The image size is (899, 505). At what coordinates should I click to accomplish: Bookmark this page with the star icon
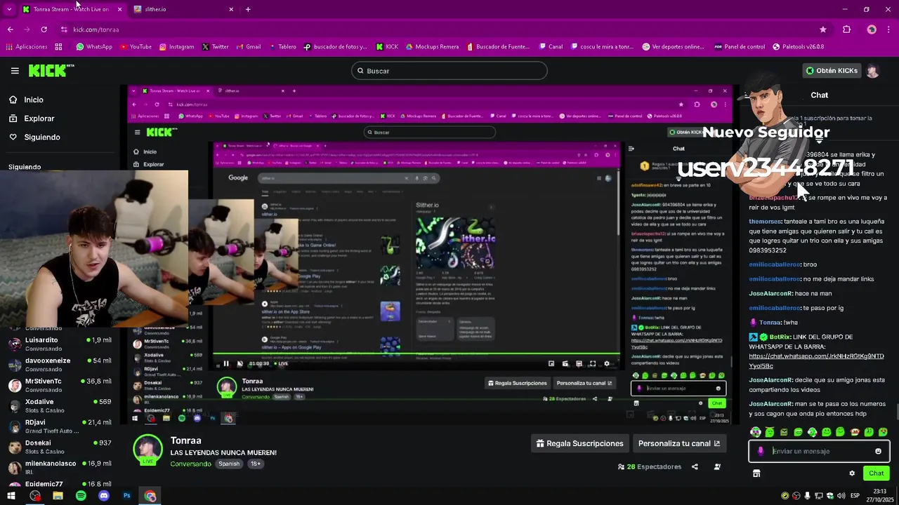pos(823,29)
